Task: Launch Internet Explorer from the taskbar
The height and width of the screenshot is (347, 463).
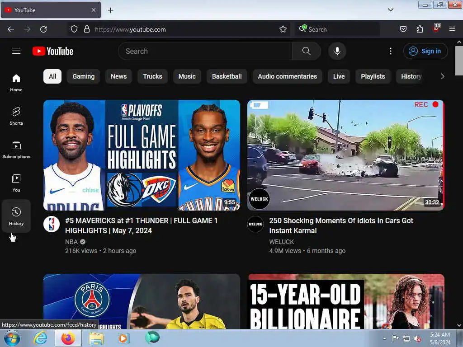Action: click(x=40, y=338)
